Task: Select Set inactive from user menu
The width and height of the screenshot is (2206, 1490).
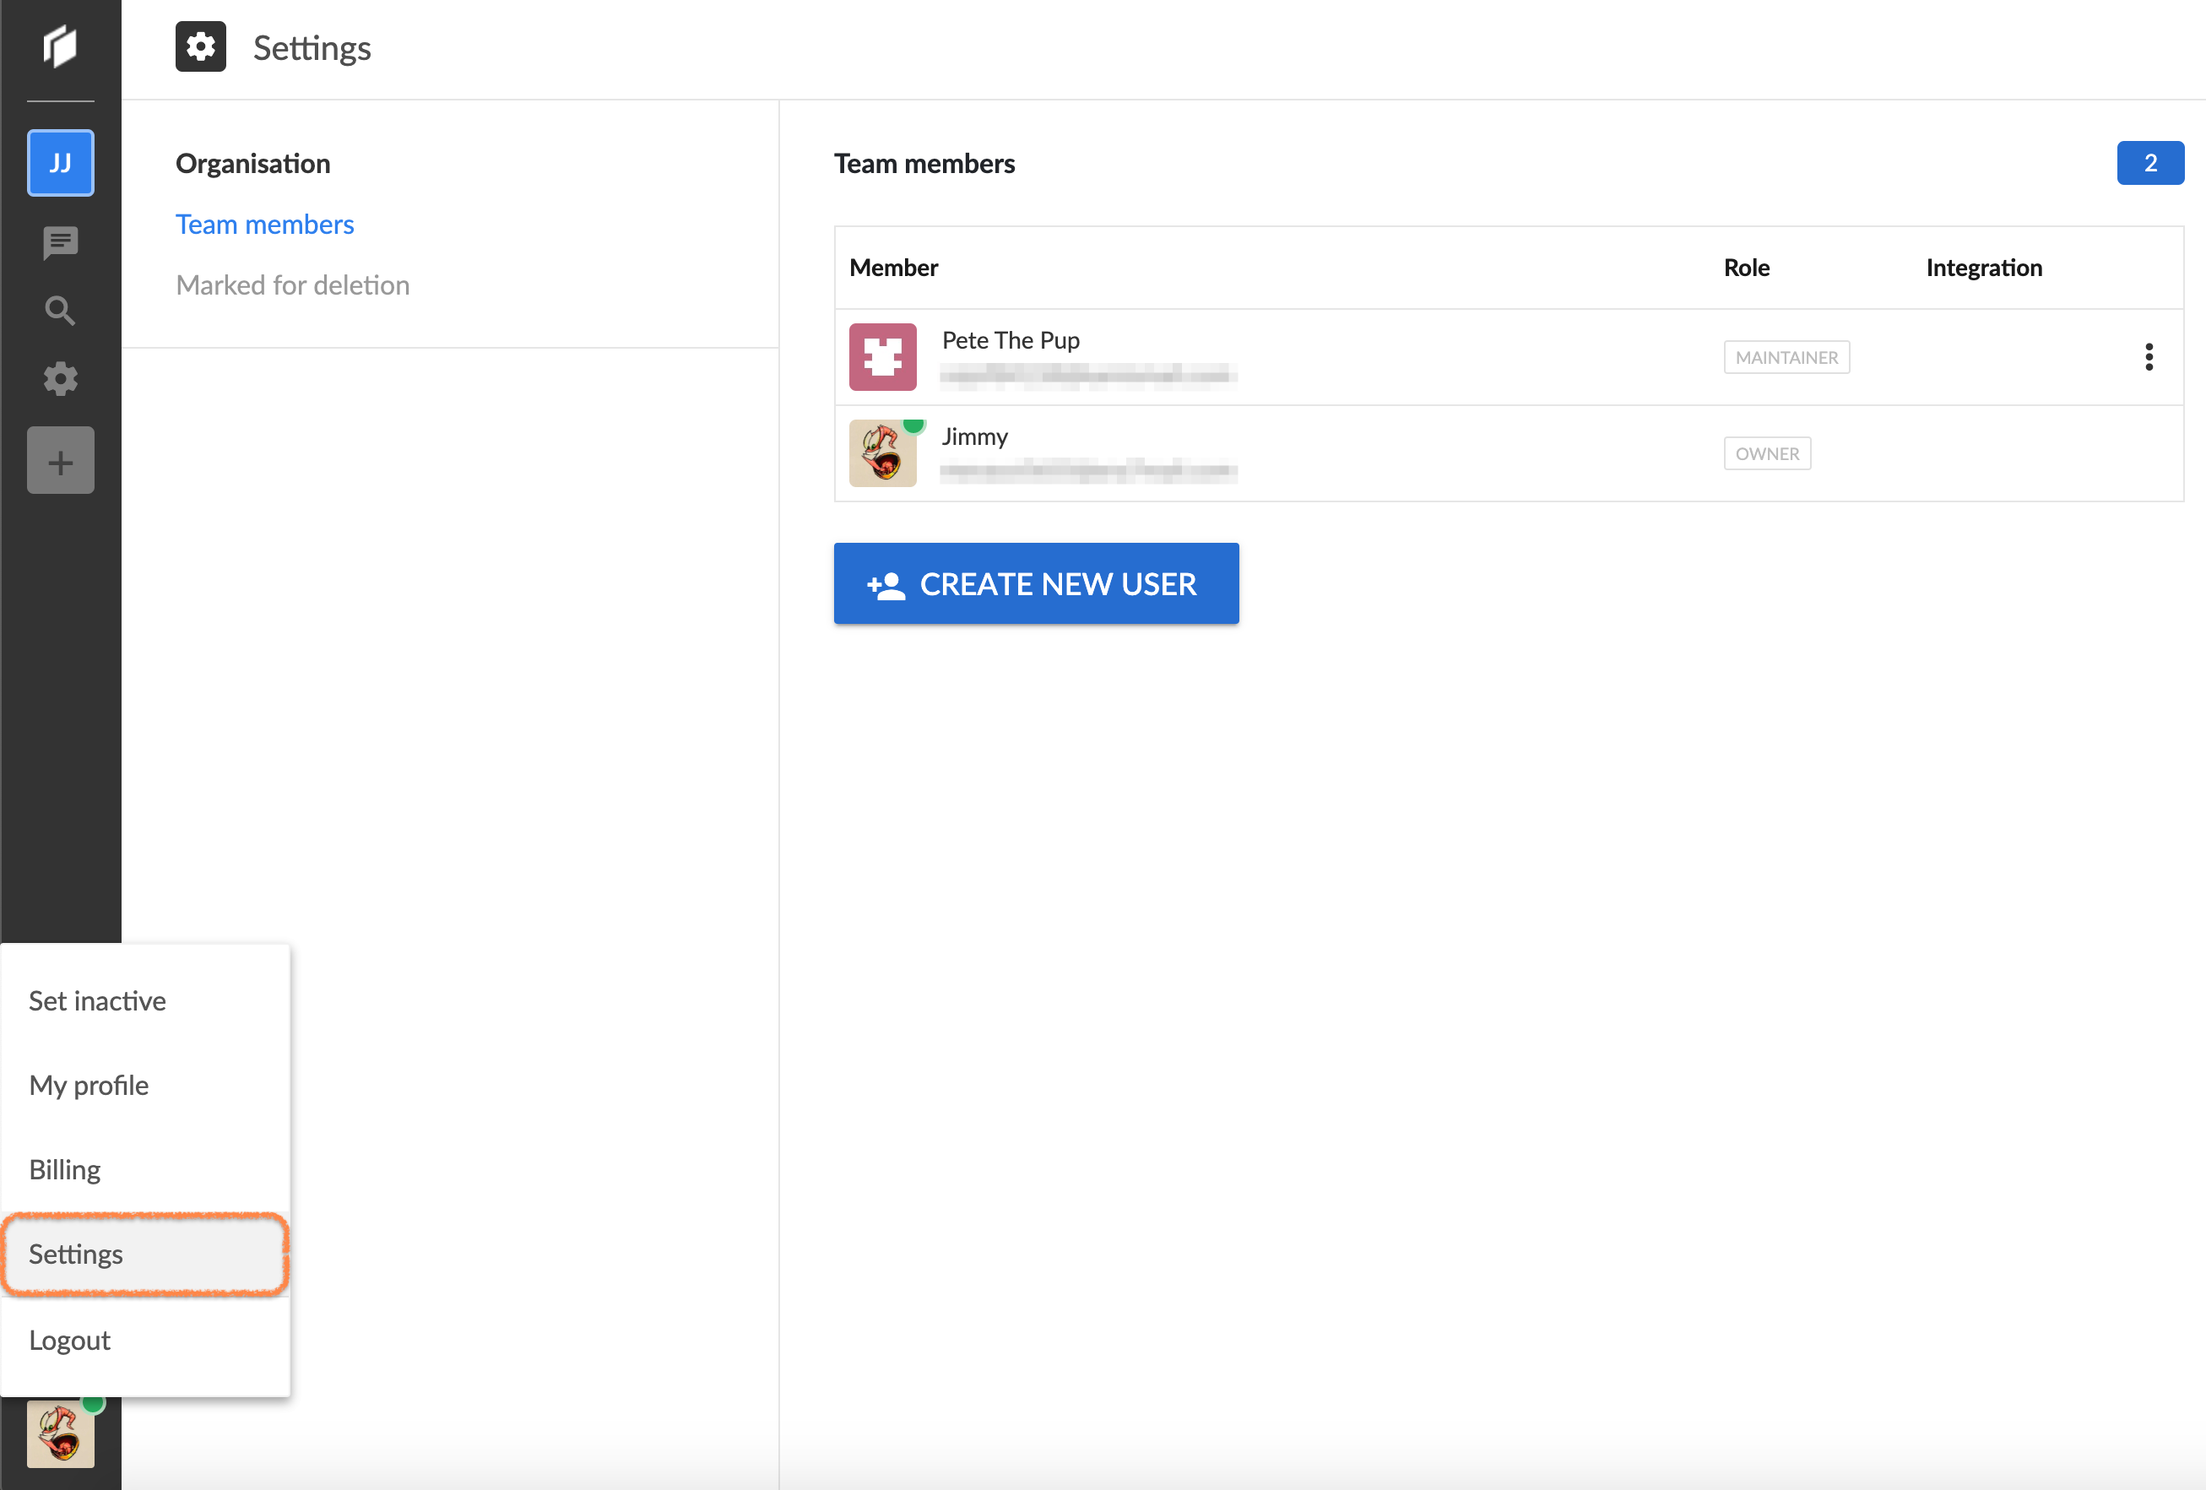Action: (x=97, y=1000)
